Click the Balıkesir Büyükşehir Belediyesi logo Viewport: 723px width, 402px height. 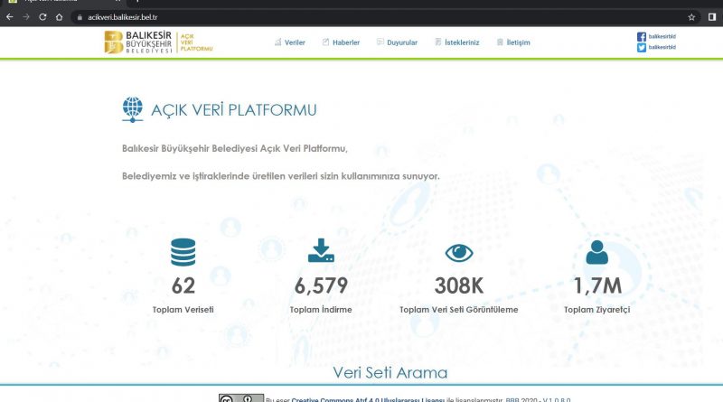coord(159,42)
